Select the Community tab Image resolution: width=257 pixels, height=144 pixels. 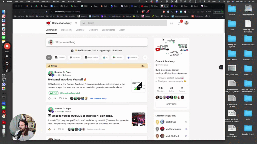click(x=51, y=30)
